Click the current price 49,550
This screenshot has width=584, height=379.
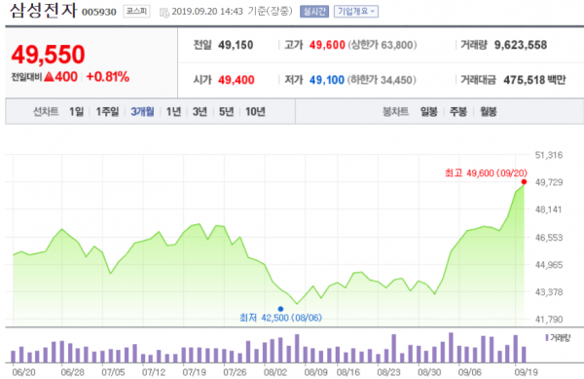(49, 55)
